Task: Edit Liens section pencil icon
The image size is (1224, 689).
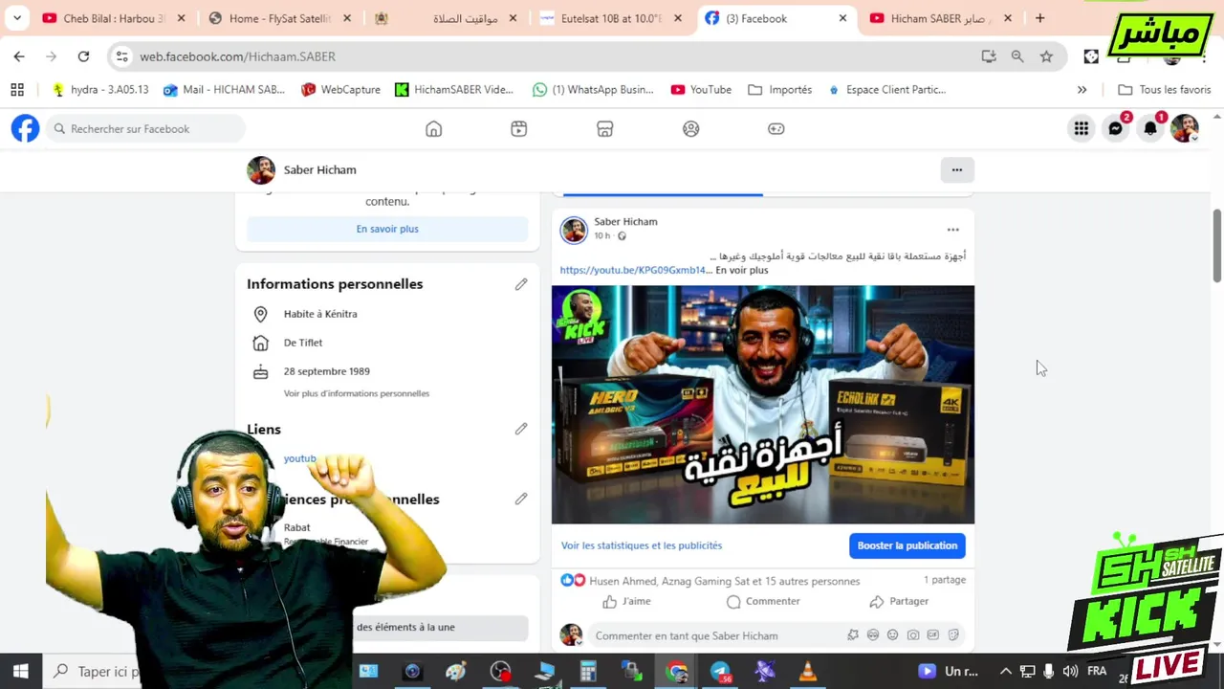Action: pos(521,430)
